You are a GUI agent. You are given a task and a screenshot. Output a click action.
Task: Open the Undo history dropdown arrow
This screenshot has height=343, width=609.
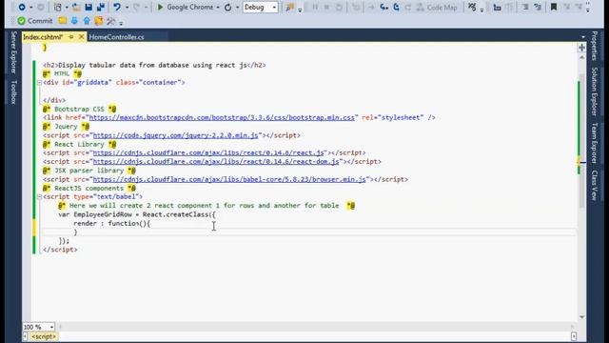pos(127,7)
